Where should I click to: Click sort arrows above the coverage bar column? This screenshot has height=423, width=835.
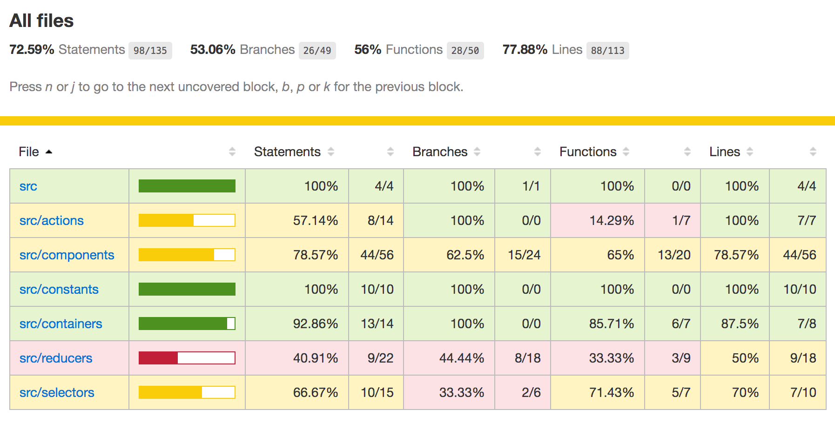[x=232, y=152]
